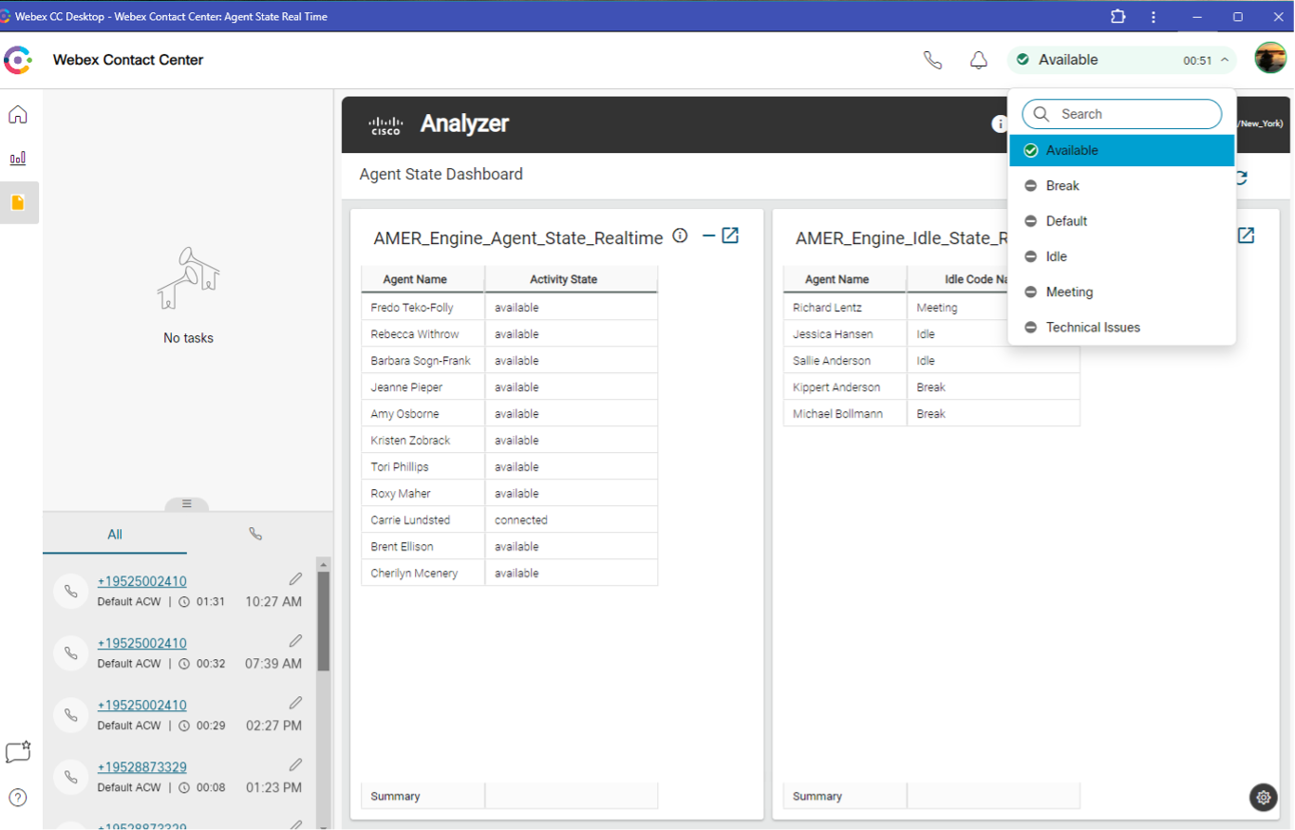Select the Available state option
1295x830 pixels.
[x=1121, y=150]
